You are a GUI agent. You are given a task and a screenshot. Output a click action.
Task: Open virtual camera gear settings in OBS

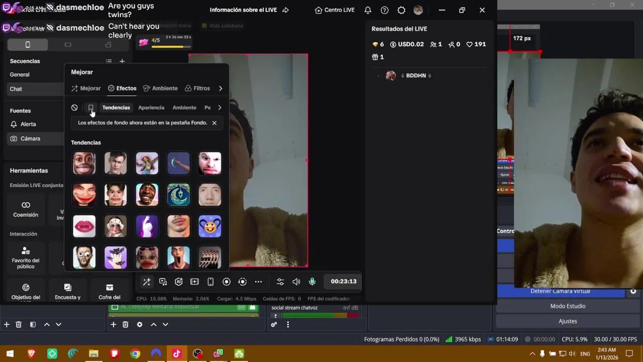pyautogui.click(x=633, y=292)
